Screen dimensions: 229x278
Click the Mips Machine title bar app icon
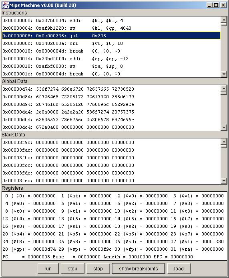(6, 5)
